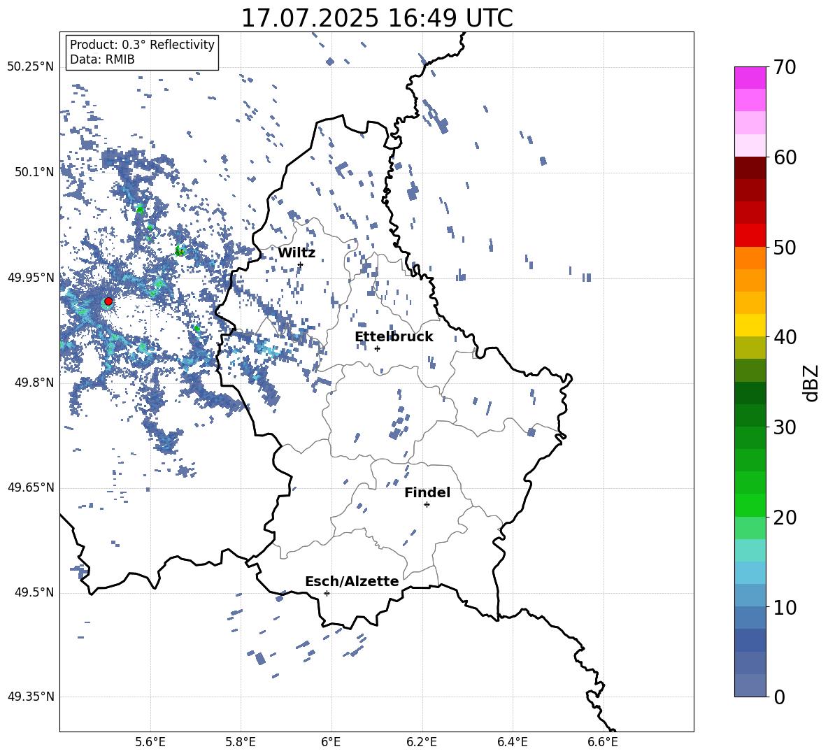Click the Ettelbruck city label
The image size is (828, 756).
pyautogui.click(x=394, y=337)
